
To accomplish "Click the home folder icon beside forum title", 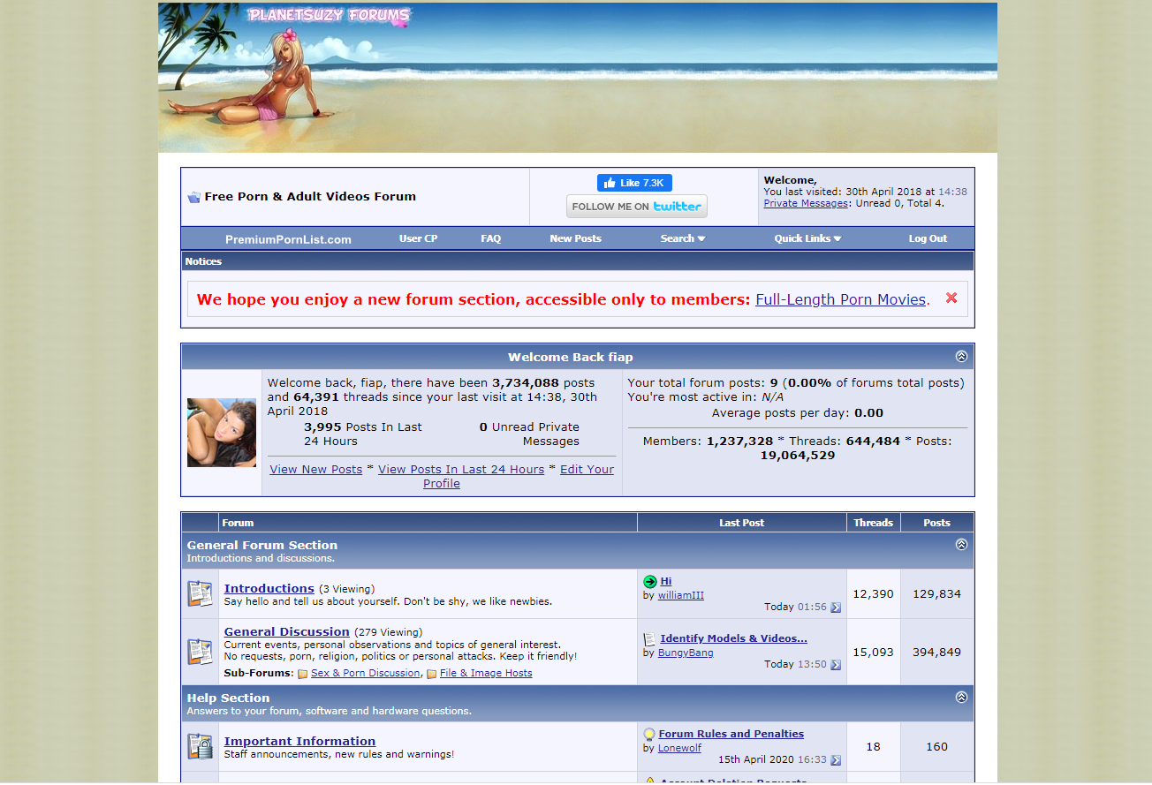I will point(193,197).
